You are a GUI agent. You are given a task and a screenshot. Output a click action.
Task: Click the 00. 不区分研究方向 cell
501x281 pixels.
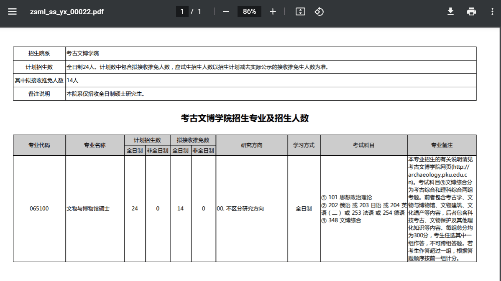coord(240,209)
